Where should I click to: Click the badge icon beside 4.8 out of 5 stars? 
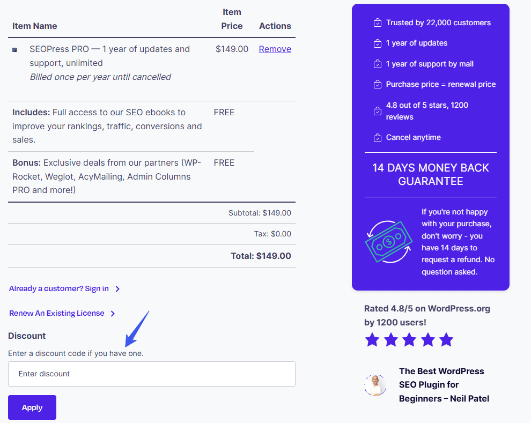click(378, 111)
